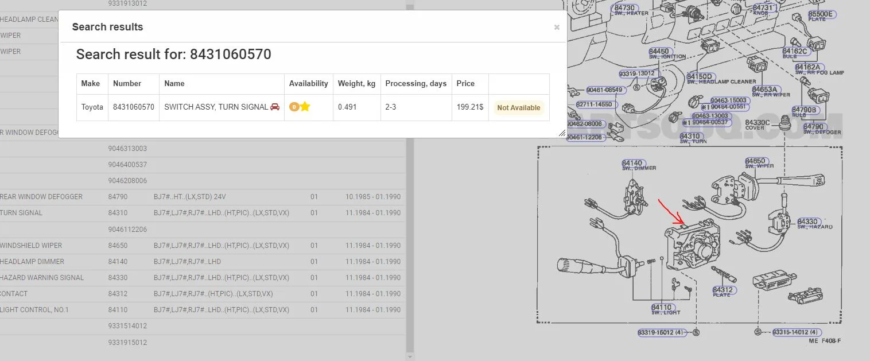
Task: Click diagram callout 84730 SW., HEATER
Action: (x=624, y=9)
